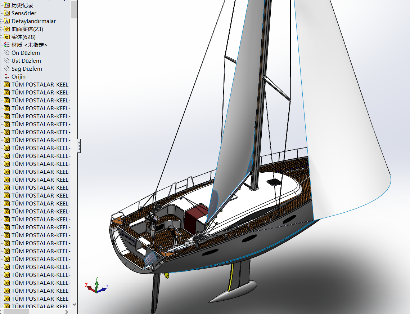410x314 pixels.
Task: Select the Üst Düzlem plane entry
Action: pyautogui.click(x=25, y=61)
